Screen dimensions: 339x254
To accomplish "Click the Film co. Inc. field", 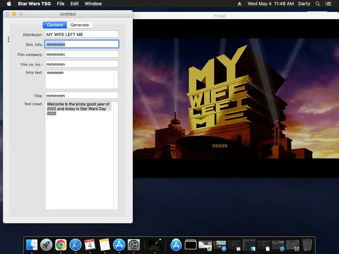I will pyautogui.click(x=82, y=64).
